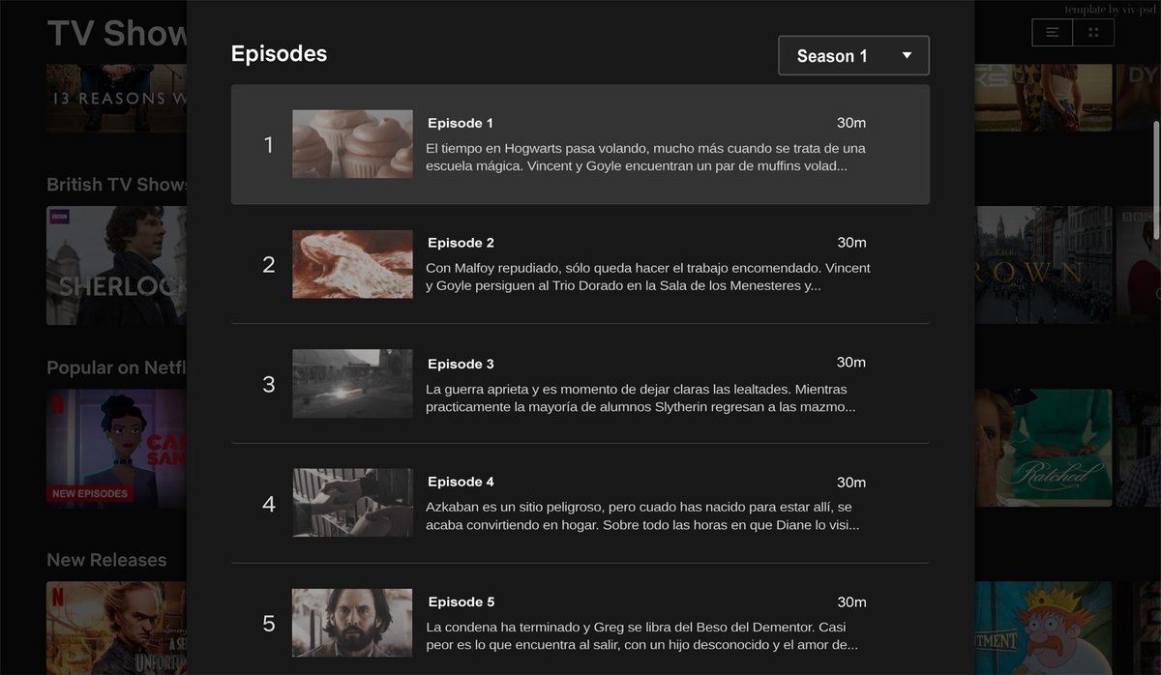Click episode number 2
The width and height of the screenshot is (1161, 675).
pyautogui.click(x=269, y=264)
